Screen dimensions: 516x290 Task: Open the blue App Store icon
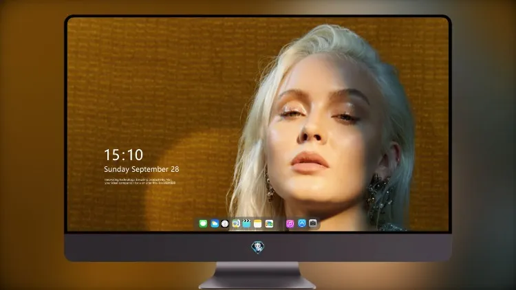point(302,223)
